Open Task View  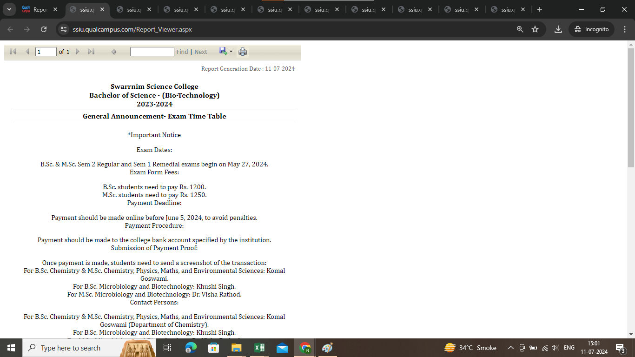167,348
